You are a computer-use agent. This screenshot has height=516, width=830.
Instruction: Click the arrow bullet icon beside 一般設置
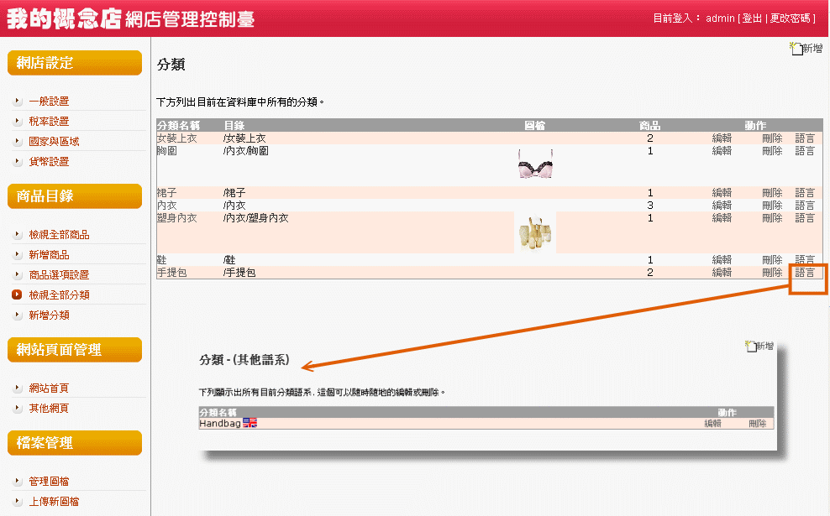click(17, 102)
